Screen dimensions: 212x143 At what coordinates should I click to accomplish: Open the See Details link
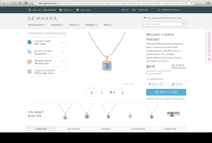pos(164,61)
